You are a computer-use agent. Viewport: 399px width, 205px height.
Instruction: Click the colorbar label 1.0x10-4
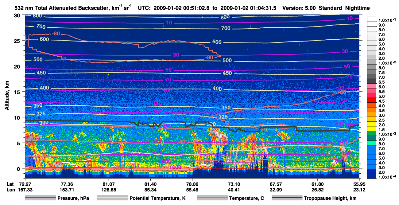click(x=388, y=177)
